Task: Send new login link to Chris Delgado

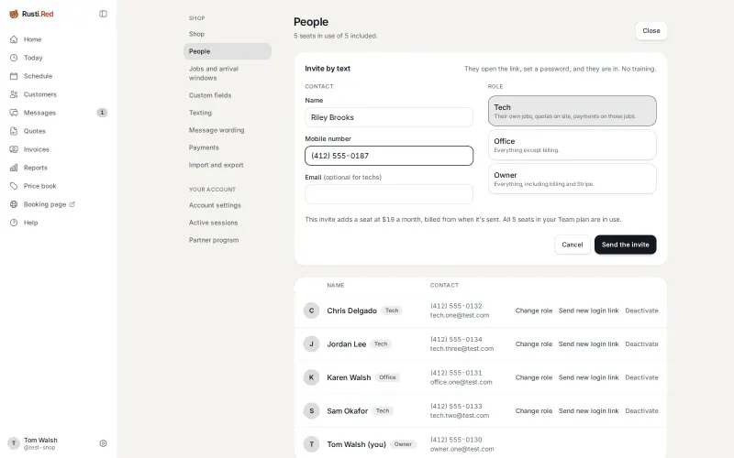Action: (588, 311)
